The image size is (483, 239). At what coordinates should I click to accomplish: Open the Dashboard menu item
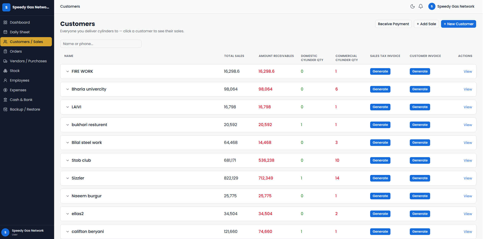(26, 22)
